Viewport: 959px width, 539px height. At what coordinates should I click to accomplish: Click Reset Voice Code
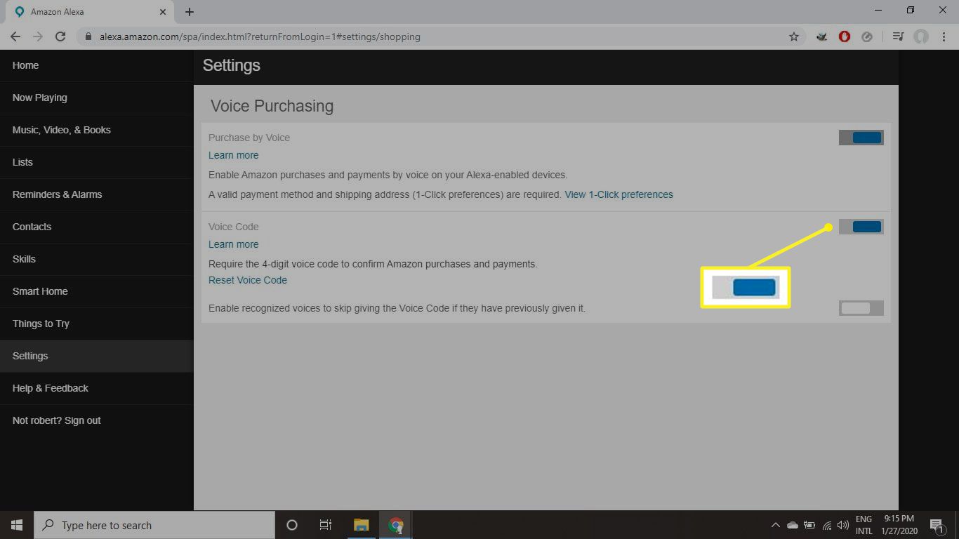tap(248, 280)
